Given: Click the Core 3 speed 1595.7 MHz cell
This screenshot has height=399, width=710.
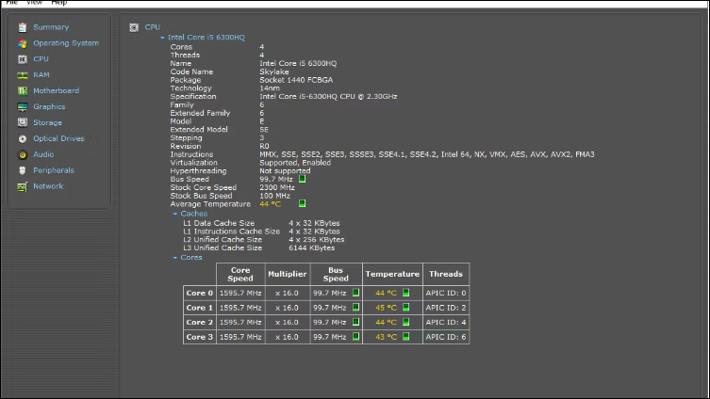Looking at the screenshot, I should point(240,337).
